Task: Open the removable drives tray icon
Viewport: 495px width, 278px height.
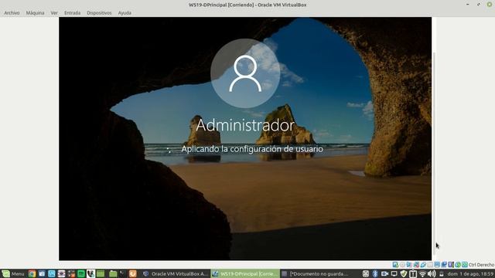Action: [442, 273]
